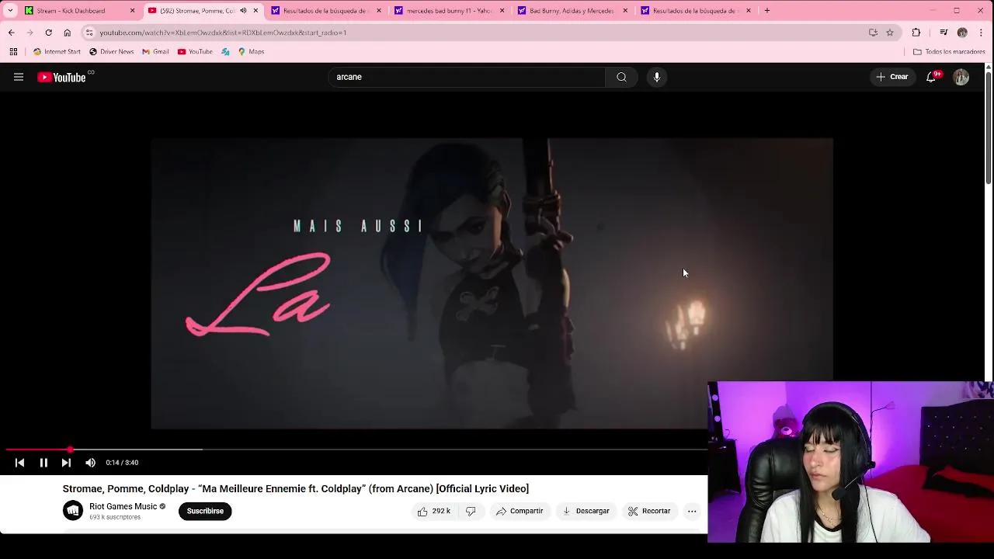Bookmark this page with the star icon
994x559 pixels.
pyautogui.click(x=890, y=33)
